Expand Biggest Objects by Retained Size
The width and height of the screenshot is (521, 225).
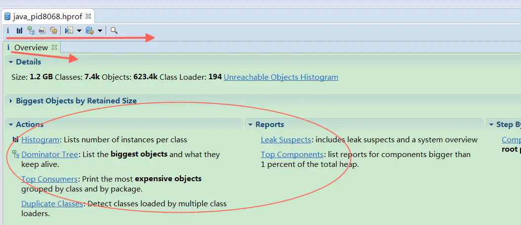pyautogui.click(x=11, y=101)
